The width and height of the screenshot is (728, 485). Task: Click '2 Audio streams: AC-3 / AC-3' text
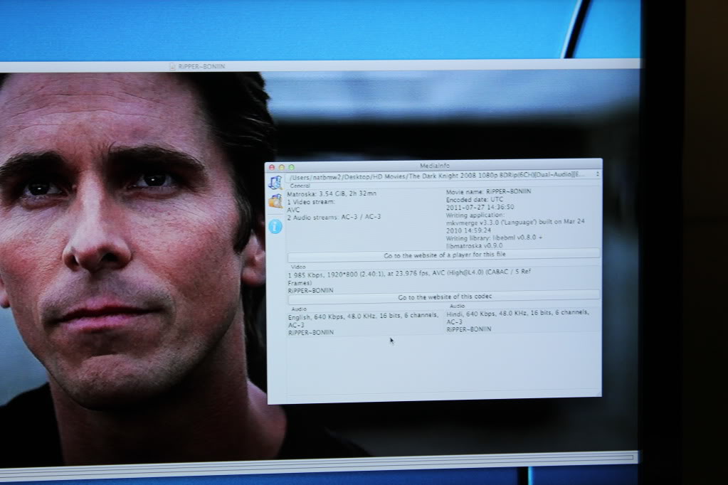pyautogui.click(x=334, y=217)
